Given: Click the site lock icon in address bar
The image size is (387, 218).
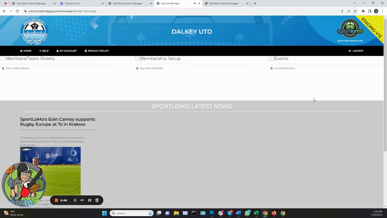Looking at the screenshot, I should 25,11.
